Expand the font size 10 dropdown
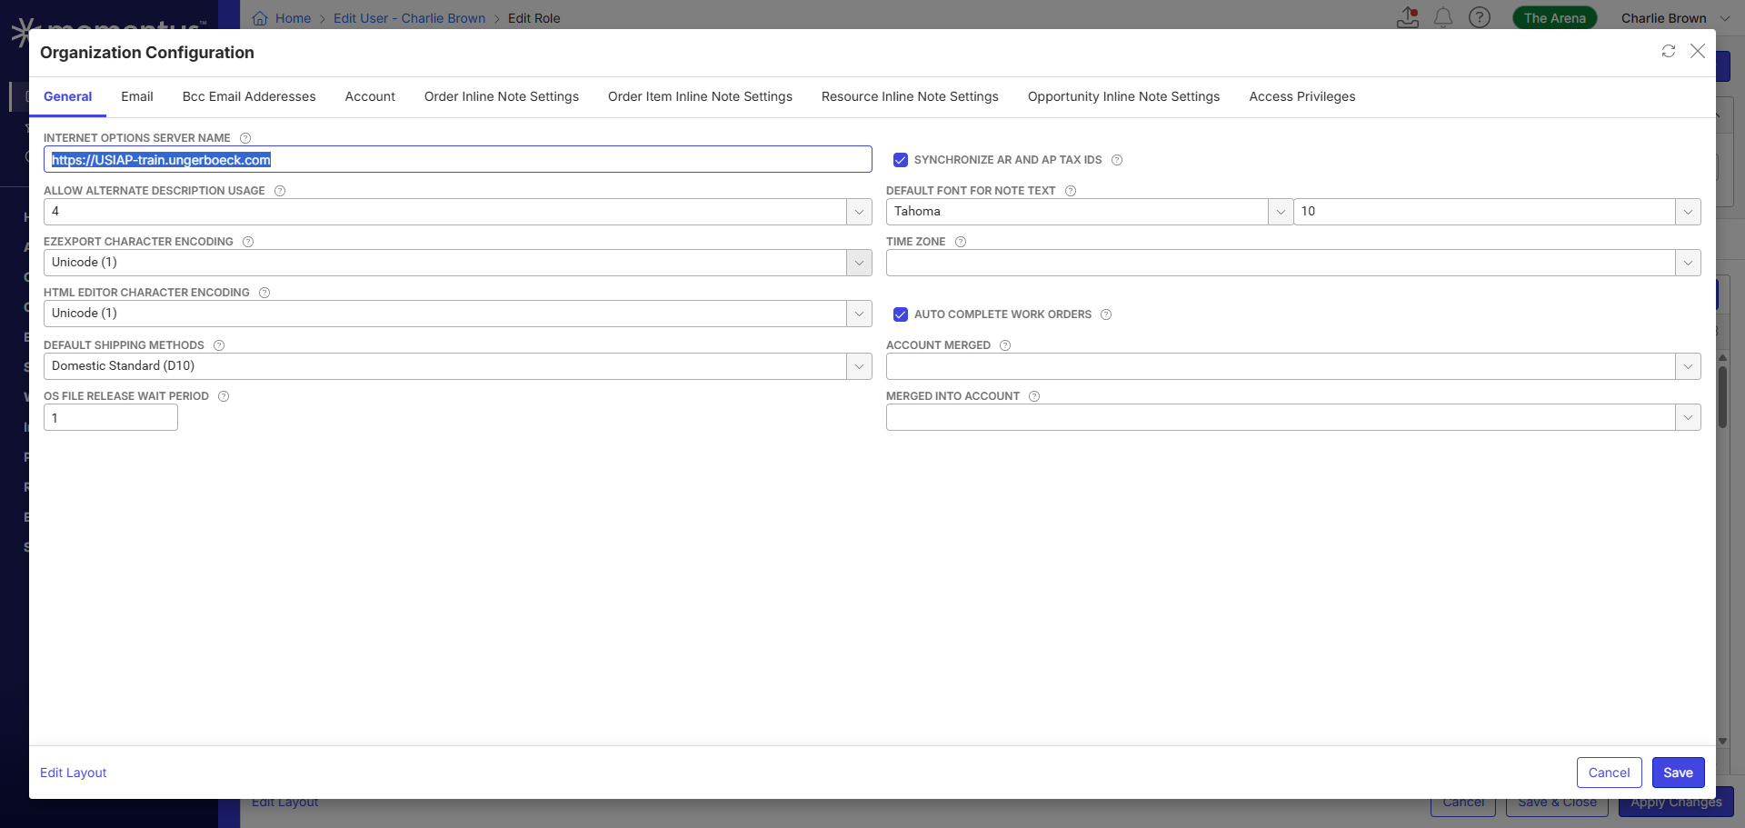Viewport: 1745px width, 828px height. pyautogui.click(x=1688, y=212)
